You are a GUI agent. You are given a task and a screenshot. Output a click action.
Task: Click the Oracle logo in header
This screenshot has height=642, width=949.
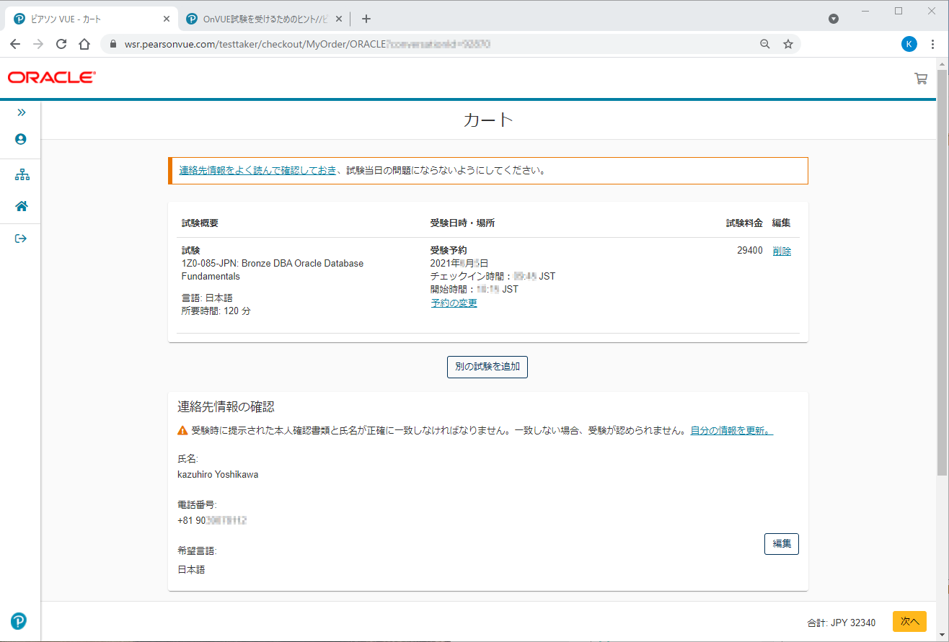coord(51,78)
